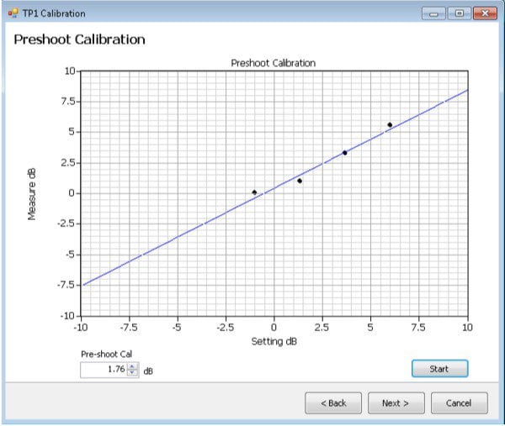Click the large Preshoot Calibration page heading
Image resolution: width=505 pixels, height=426 pixels.
point(78,39)
